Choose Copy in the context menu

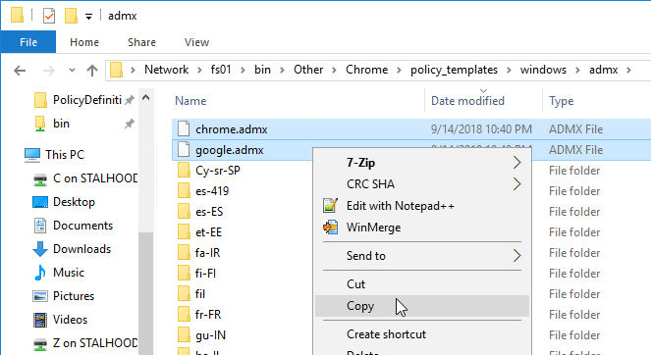422,306
